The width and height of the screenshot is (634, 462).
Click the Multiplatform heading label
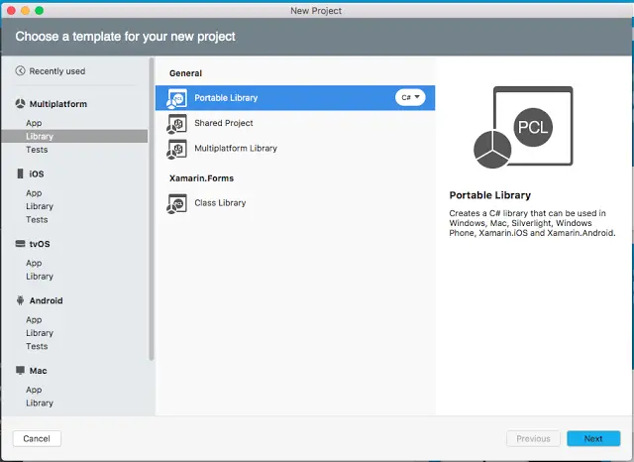pyautogui.click(x=58, y=104)
